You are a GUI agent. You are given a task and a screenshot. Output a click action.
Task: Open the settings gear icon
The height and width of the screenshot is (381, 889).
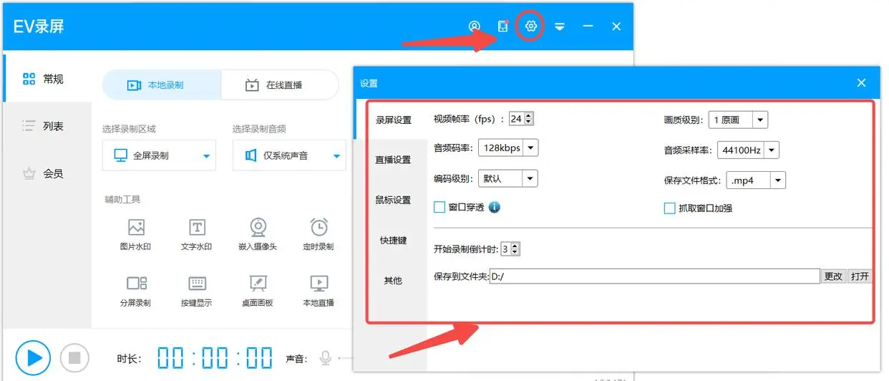[x=530, y=26]
